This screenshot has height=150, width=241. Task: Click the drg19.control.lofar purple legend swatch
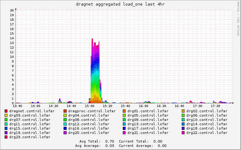coord(6,133)
